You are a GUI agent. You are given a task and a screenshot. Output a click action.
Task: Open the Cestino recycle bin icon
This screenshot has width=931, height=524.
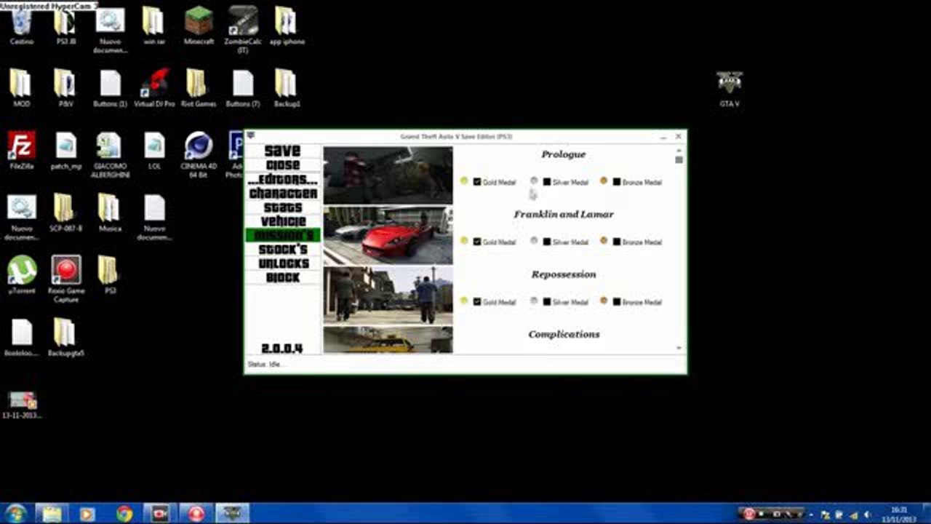(22, 25)
